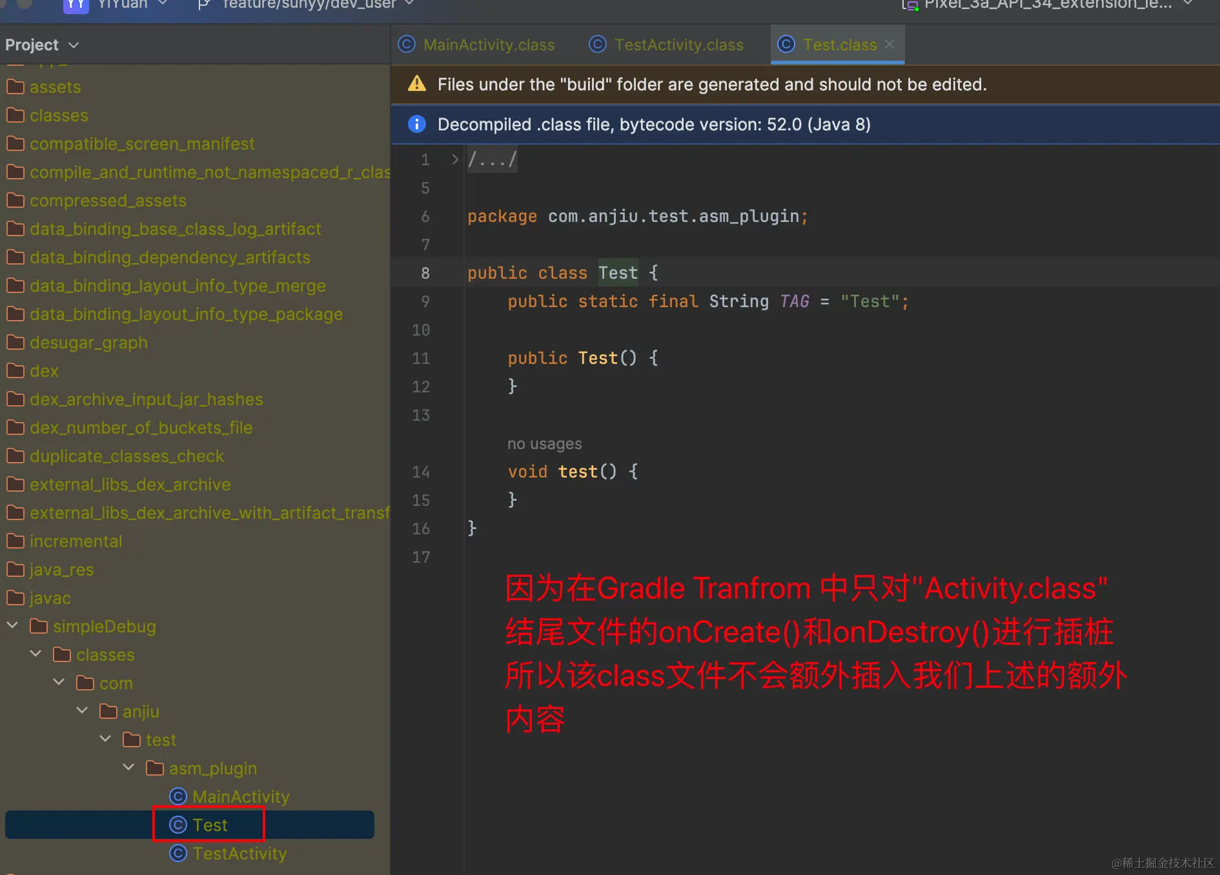Open the Project view dropdown

(x=42, y=45)
